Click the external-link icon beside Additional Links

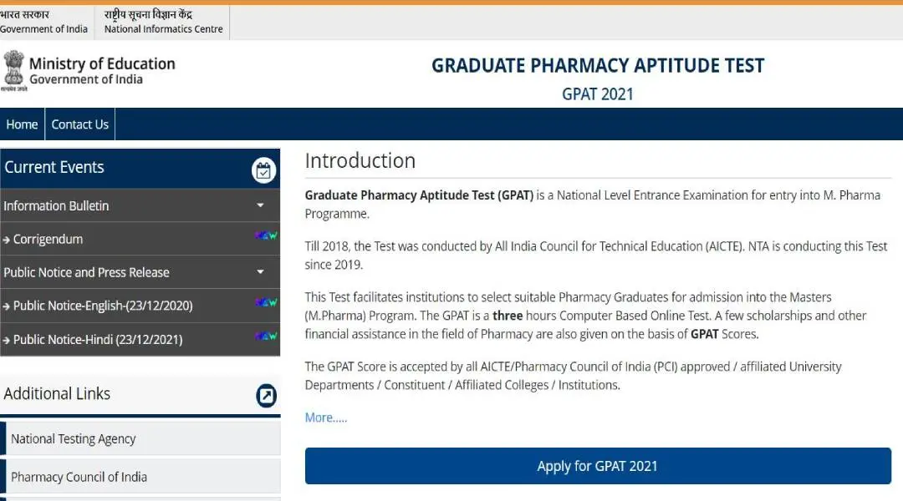tap(265, 396)
